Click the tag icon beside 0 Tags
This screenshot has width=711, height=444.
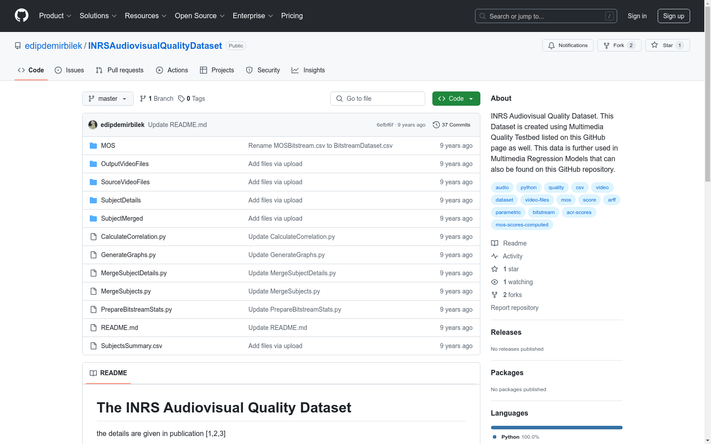click(x=181, y=99)
